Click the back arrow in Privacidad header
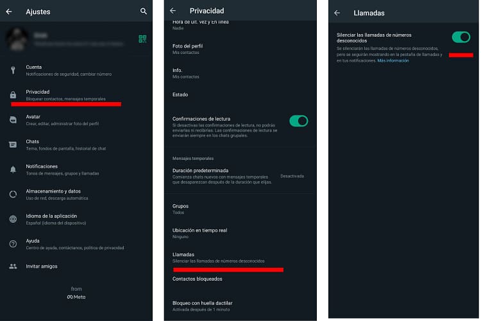 (x=173, y=11)
